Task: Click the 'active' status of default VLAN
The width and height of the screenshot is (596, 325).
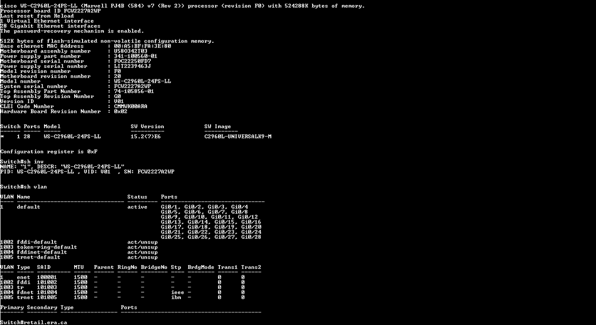Action: click(x=137, y=207)
